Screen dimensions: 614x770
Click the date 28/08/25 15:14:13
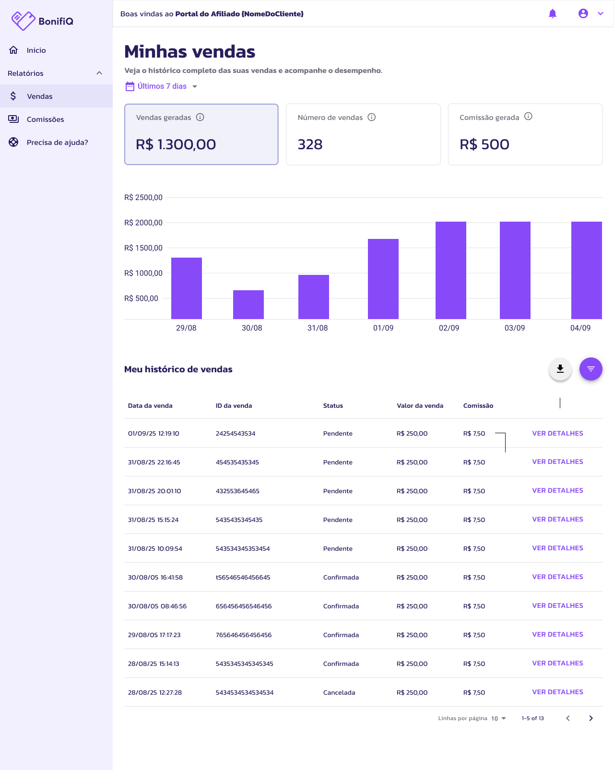click(x=153, y=664)
